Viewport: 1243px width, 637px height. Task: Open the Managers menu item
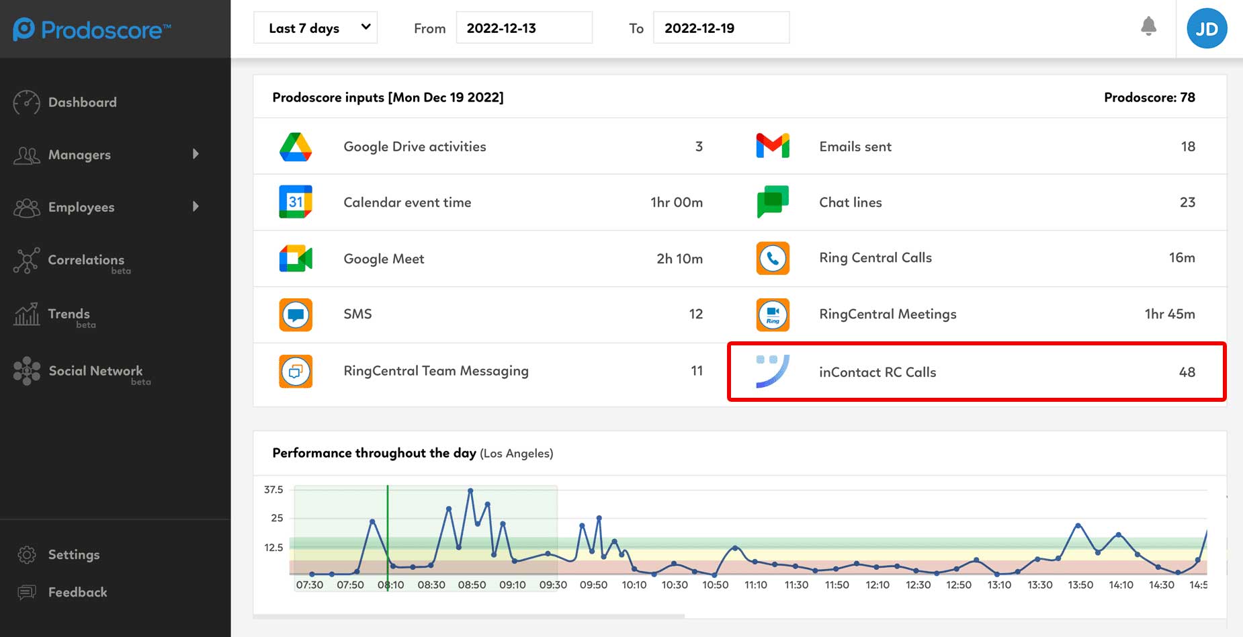[x=79, y=155]
